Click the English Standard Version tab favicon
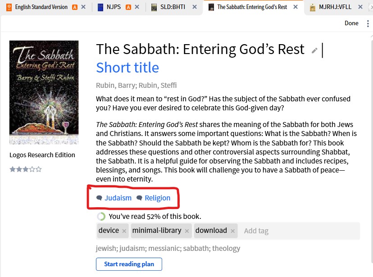This screenshot has height=277, width=373. pyautogui.click(x=9, y=7)
